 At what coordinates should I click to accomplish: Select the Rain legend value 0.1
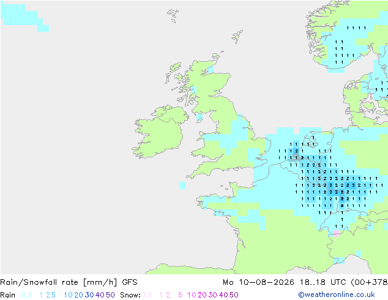(26, 295)
